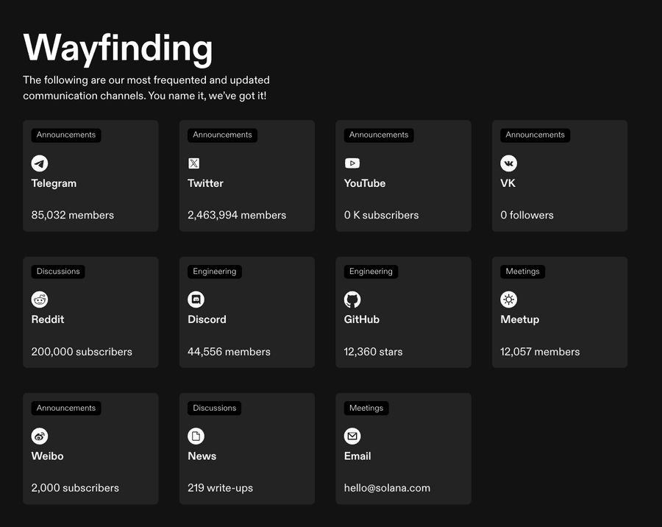The image size is (662, 527).
Task: Click the hello@solana.com email address
Action: click(387, 488)
